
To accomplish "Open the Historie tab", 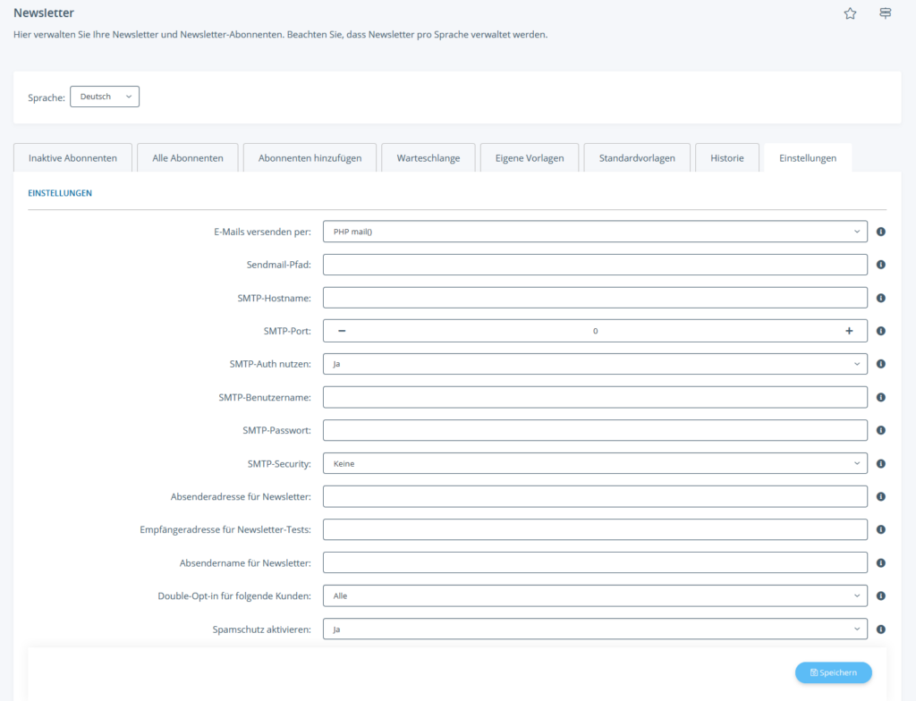I will [x=726, y=158].
